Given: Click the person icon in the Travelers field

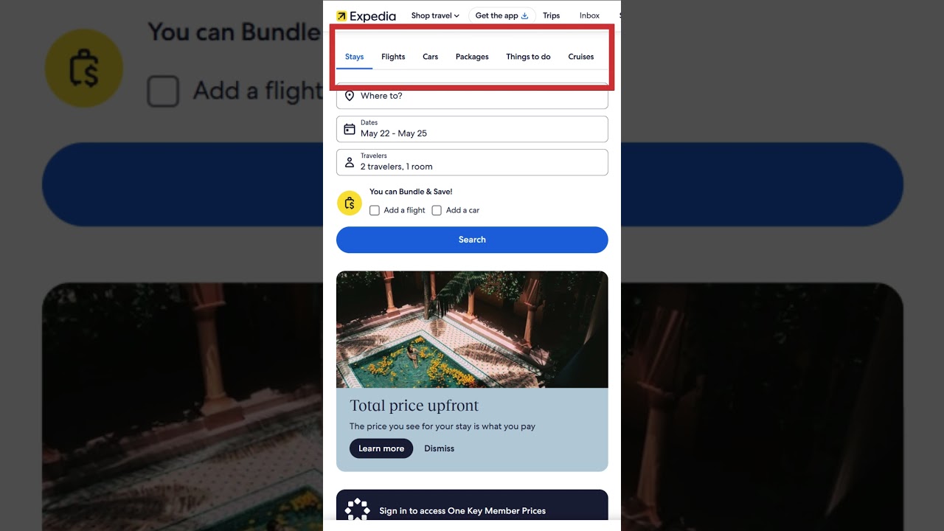Looking at the screenshot, I should (x=350, y=162).
